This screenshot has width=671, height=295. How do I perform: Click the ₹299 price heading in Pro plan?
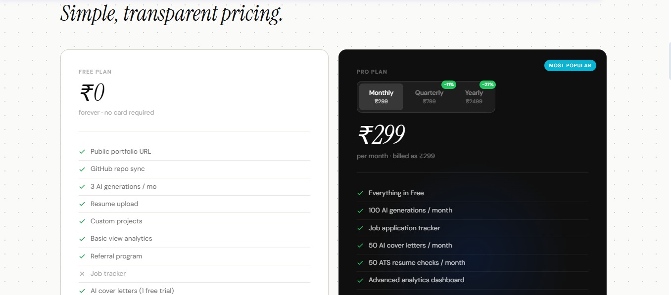(x=381, y=134)
